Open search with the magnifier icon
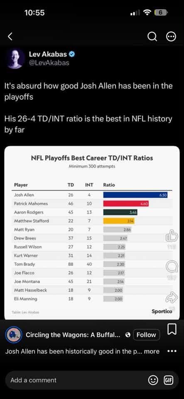 (152, 37)
